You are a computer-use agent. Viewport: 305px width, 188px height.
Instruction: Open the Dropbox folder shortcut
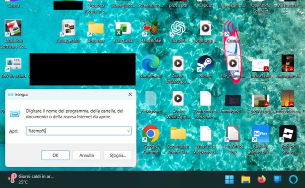[95, 28]
